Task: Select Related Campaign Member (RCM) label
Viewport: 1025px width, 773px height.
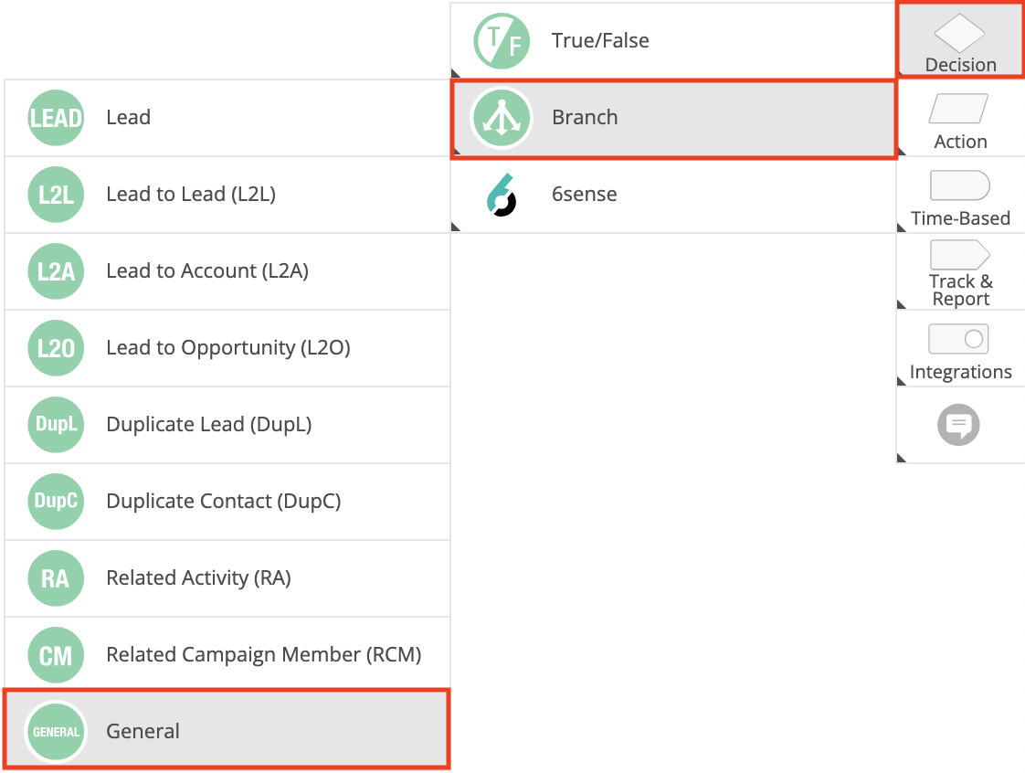Action: [263, 655]
